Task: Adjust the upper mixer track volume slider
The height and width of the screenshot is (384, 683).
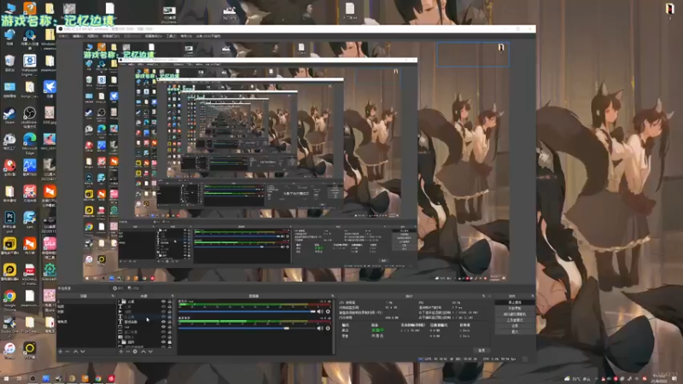Action: tap(247, 311)
